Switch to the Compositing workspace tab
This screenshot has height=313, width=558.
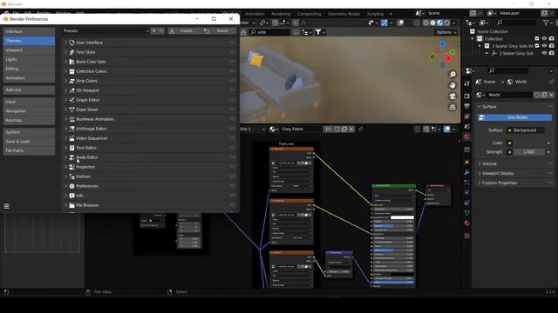pyautogui.click(x=309, y=14)
